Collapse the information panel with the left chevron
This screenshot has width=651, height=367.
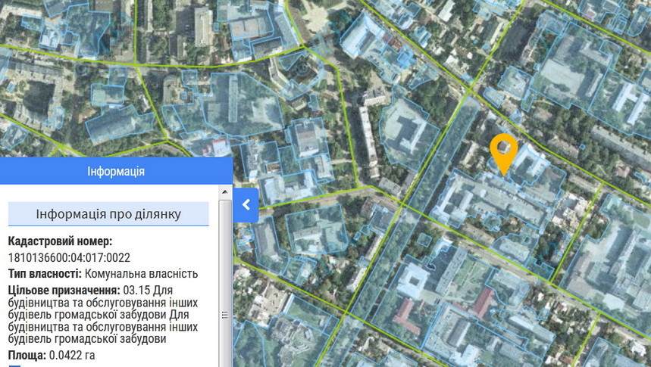246,204
